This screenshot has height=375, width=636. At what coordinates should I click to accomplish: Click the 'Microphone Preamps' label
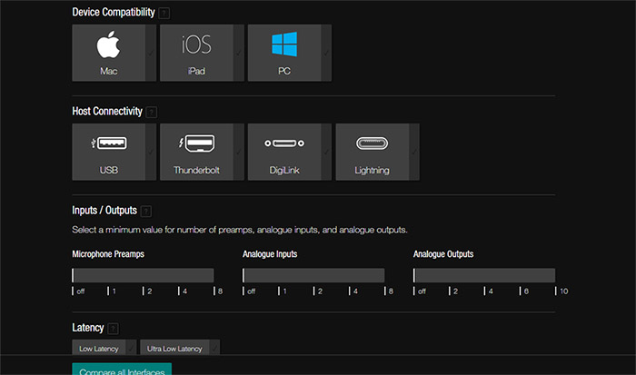108,254
